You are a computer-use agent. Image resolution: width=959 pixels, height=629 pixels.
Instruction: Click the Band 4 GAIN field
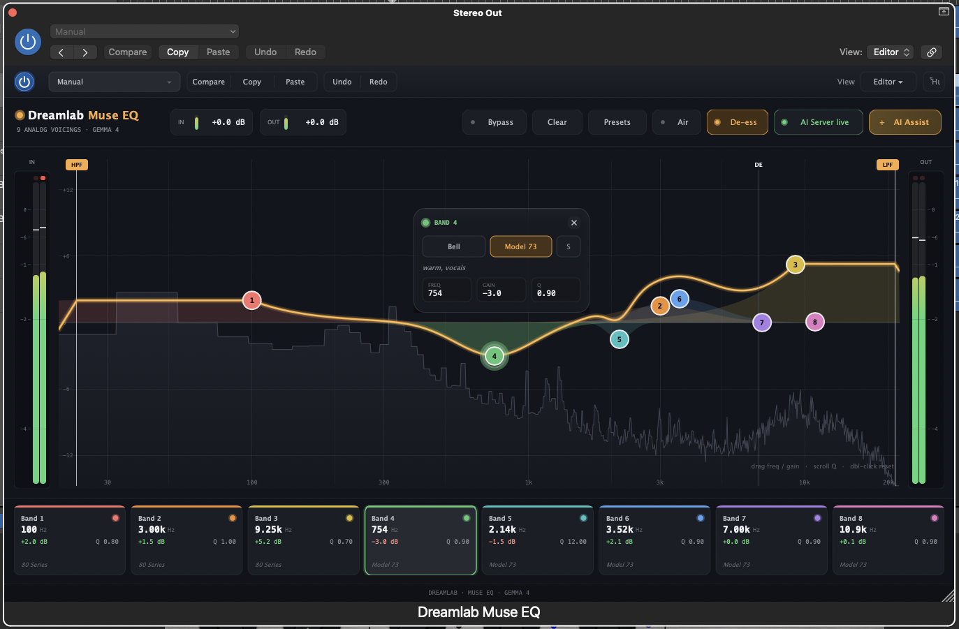(x=502, y=290)
